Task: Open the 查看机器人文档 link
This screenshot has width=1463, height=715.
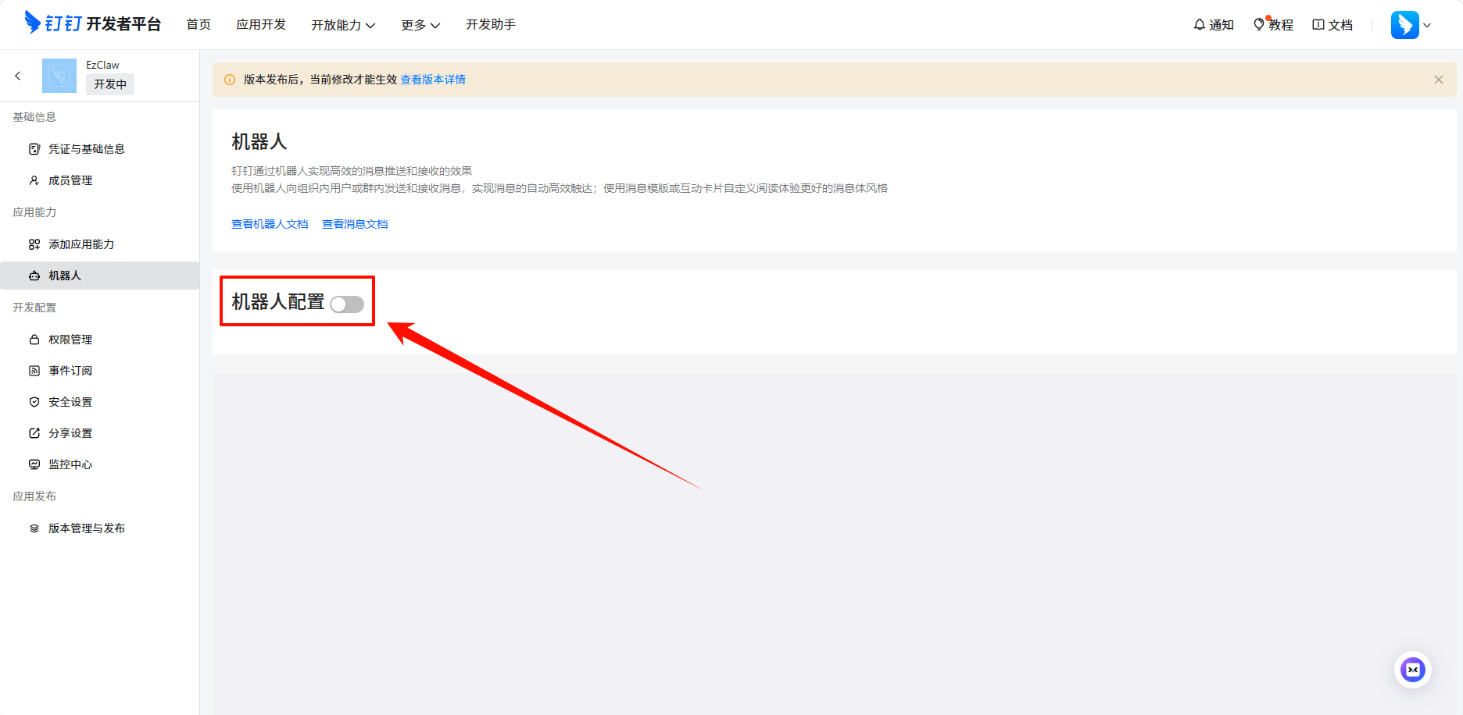Action: (x=270, y=224)
